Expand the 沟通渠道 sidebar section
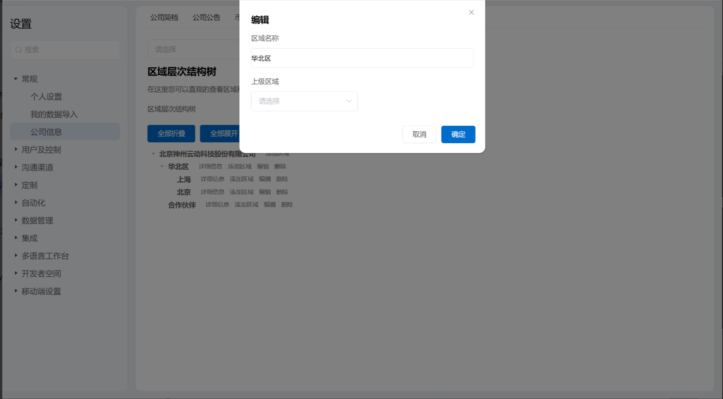 click(x=16, y=167)
